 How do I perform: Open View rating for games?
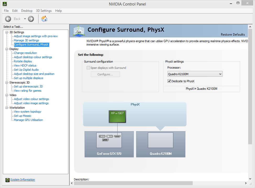point(28,91)
